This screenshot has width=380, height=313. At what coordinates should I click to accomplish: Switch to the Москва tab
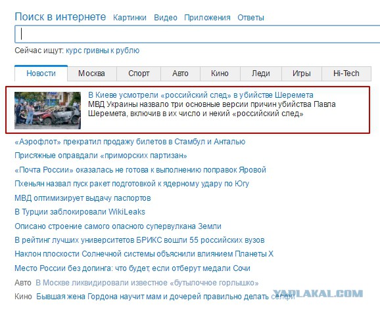point(91,73)
